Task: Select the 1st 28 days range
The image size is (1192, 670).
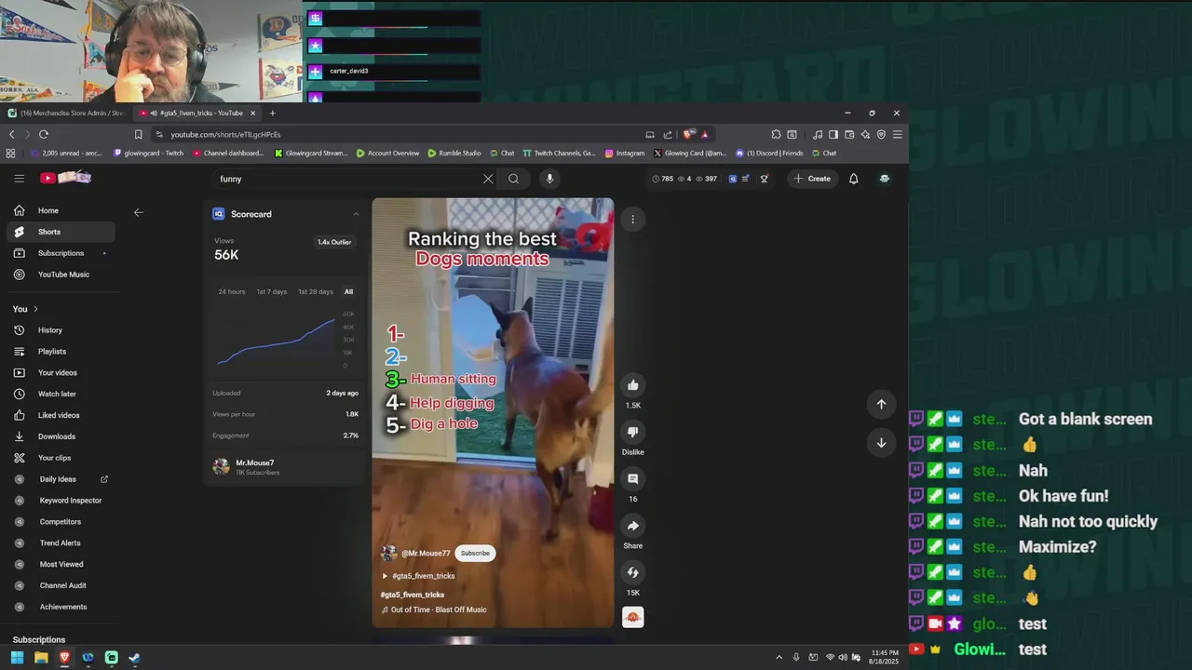Action: click(x=316, y=292)
